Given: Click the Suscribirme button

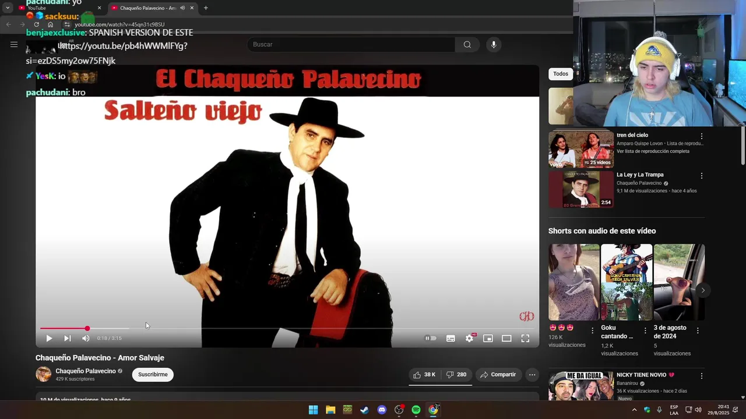Looking at the screenshot, I should pyautogui.click(x=153, y=374).
